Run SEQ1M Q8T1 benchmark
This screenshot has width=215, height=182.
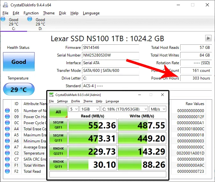pyautogui.click(x=58, y=125)
